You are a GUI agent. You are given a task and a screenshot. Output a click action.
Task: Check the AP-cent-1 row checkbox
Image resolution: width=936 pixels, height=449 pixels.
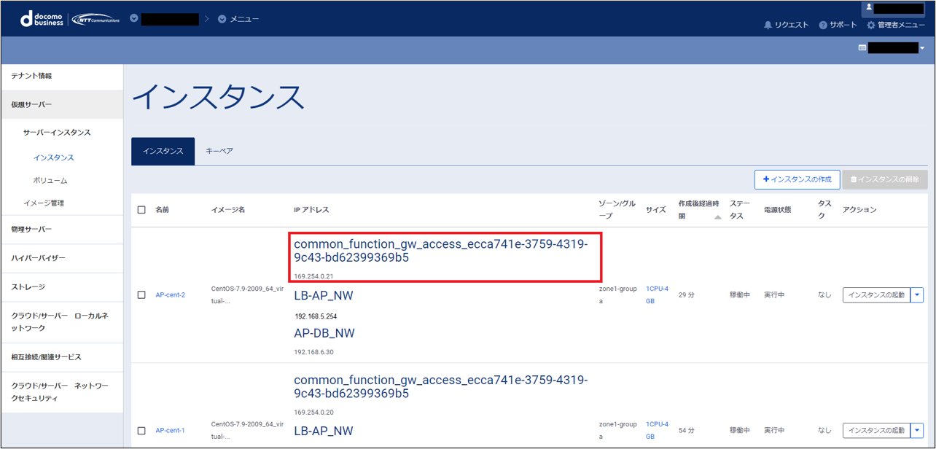(141, 431)
